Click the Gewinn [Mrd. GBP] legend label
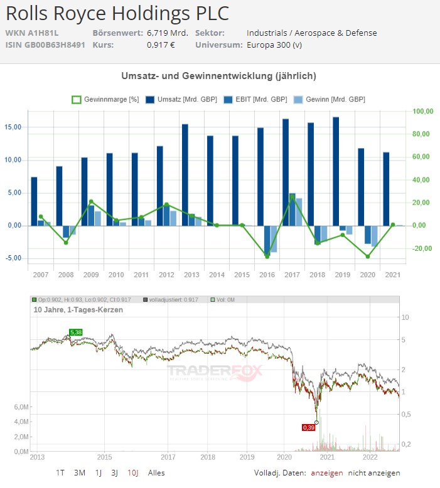Screen dimensions: 440x488 tap(335, 100)
